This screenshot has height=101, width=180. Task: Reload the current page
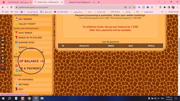click(x=11, y=7)
